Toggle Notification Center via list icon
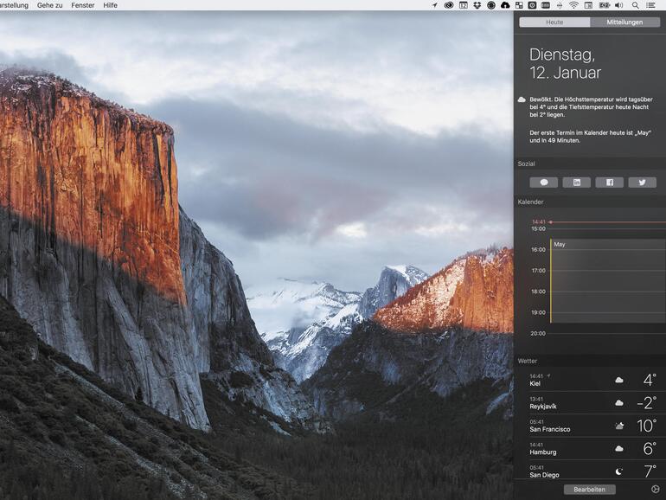The image size is (666, 500). [x=650, y=5]
